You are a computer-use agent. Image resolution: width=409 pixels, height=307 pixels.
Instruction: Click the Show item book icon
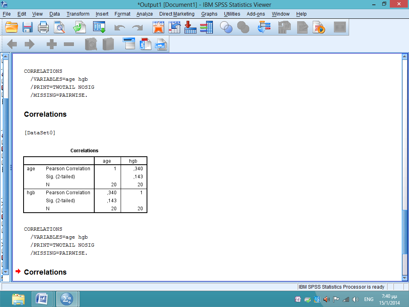click(x=91, y=44)
